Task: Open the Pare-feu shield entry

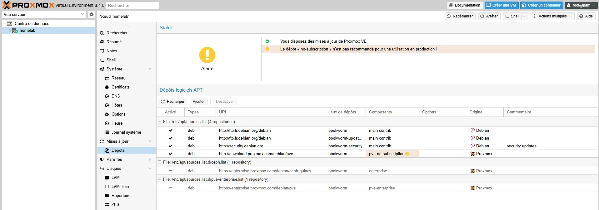Action: (114, 160)
